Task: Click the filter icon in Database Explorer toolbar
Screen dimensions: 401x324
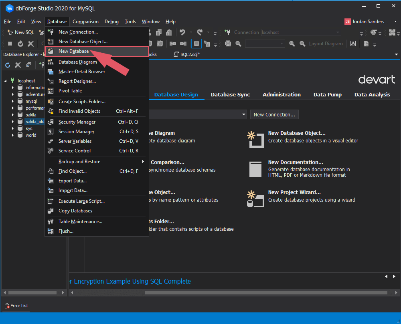Action: pos(29,64)
